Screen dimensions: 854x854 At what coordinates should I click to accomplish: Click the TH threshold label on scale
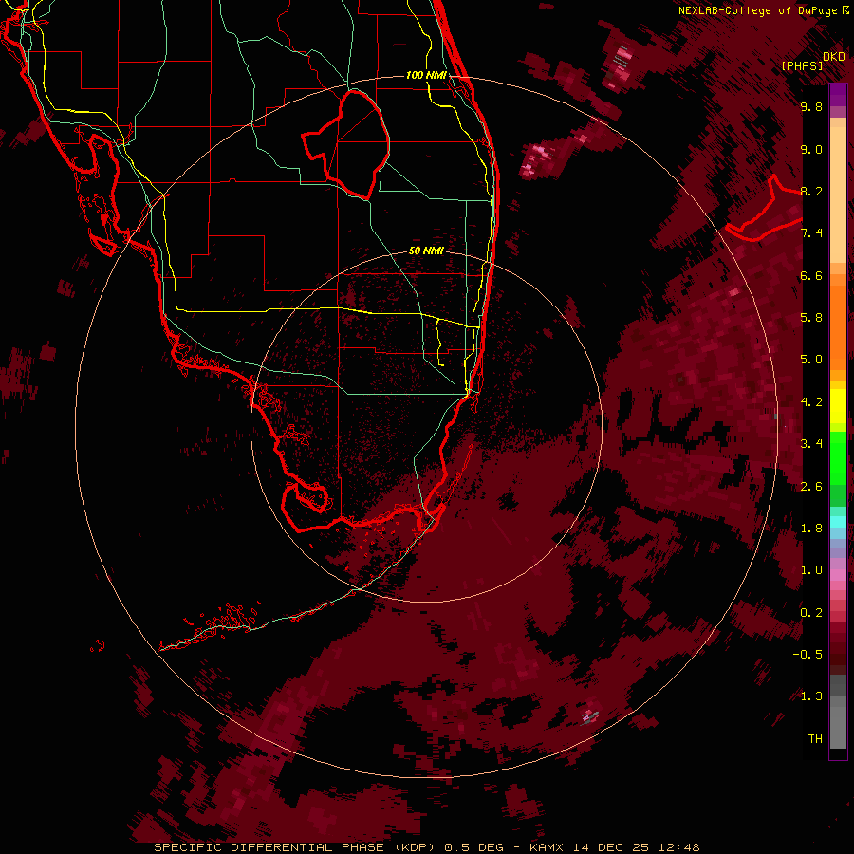pyautogui.click(x=815, y=738)
